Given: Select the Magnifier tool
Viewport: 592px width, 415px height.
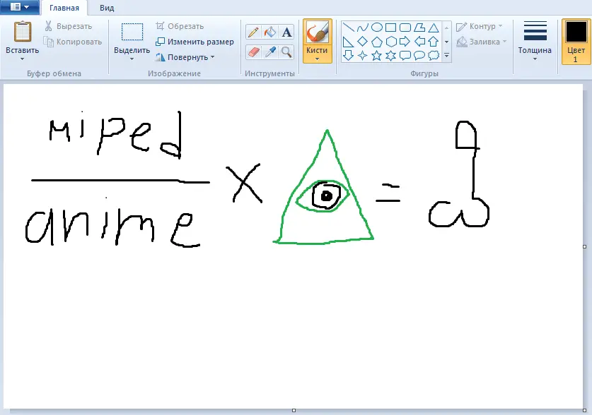Looking at the screenshot, I should coord(286,52).
